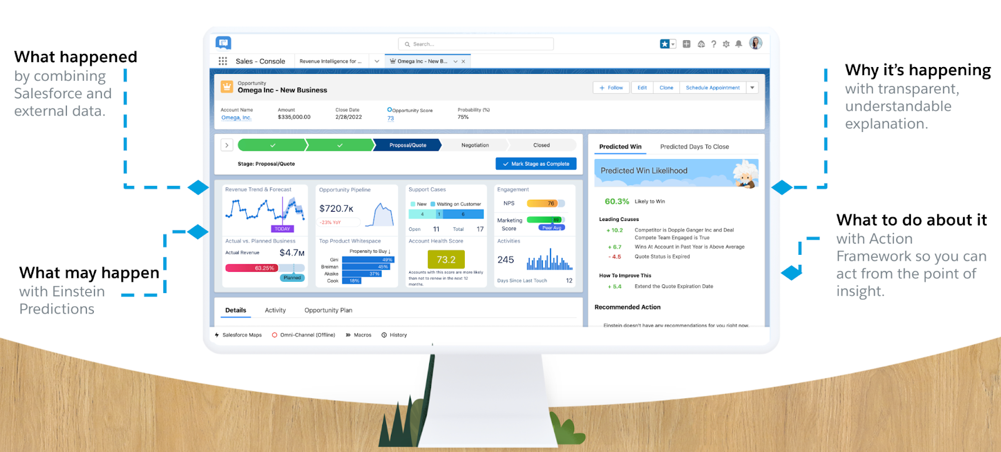
Task: Open the App Launcher grid icon
Action: tap(223, 61)
